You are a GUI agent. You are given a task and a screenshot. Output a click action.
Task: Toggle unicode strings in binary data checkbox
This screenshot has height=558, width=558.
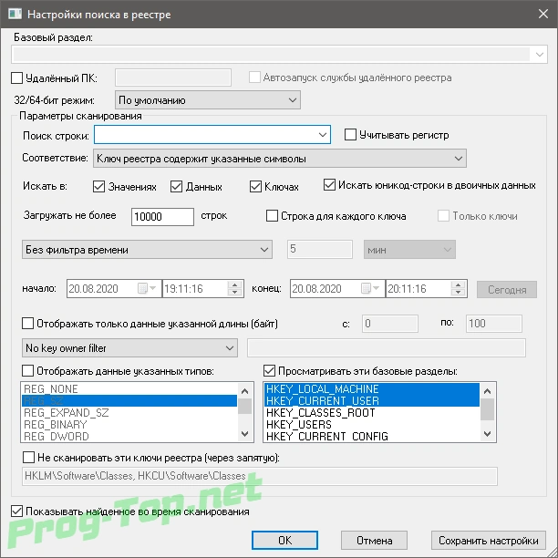tap(329, 185)
